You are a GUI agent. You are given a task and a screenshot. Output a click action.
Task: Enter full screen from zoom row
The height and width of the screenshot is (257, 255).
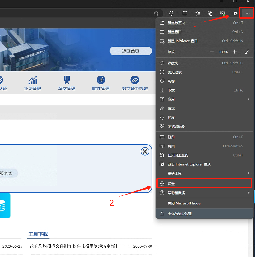coord(247,52)
